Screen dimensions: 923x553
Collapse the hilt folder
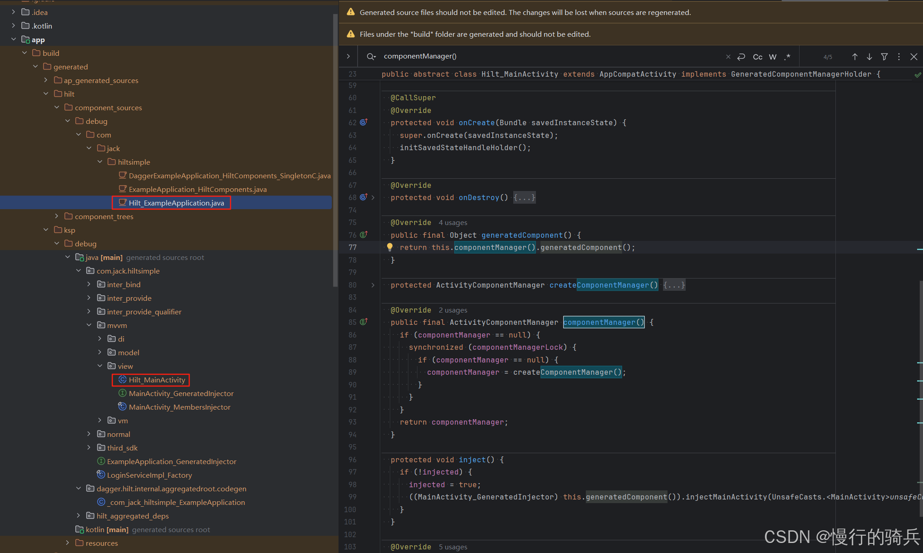coord(46,93)
